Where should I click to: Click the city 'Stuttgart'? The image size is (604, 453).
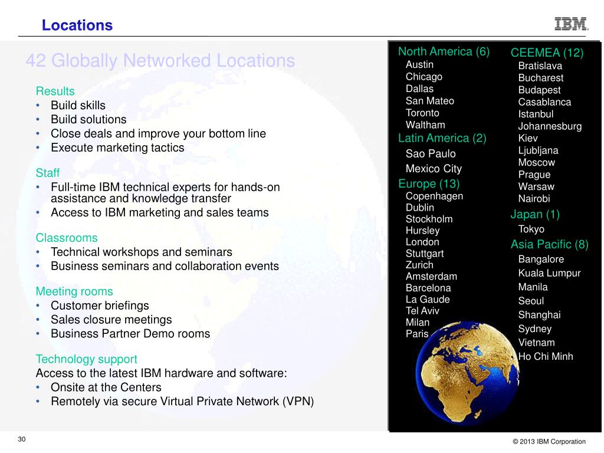pos(425,254)
